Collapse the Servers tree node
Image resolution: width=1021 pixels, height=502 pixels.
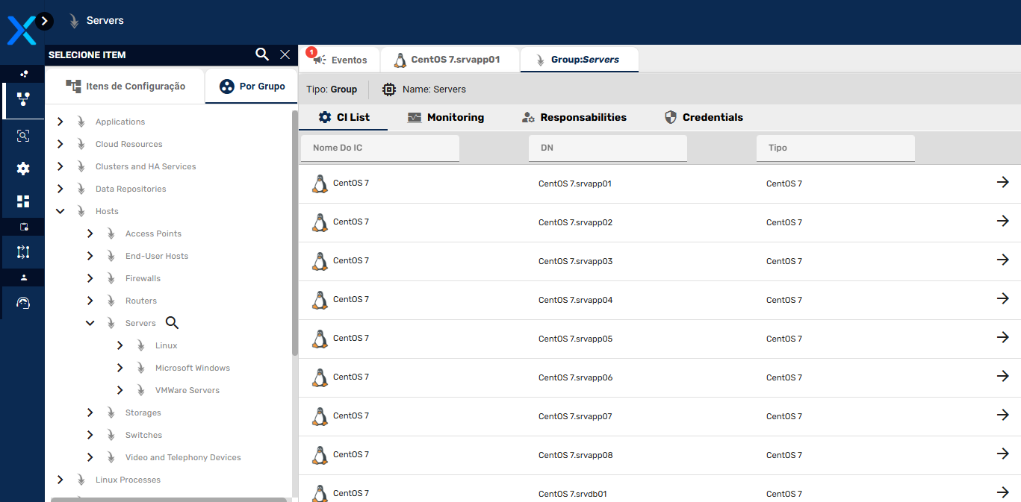coord(90,323)
